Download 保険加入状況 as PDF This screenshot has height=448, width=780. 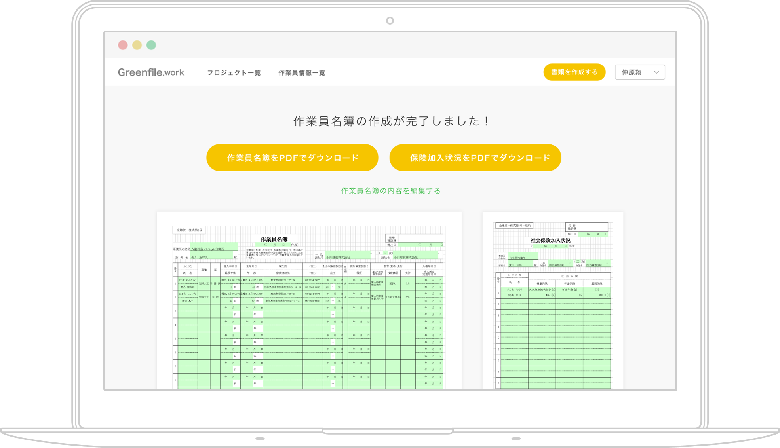475,157
